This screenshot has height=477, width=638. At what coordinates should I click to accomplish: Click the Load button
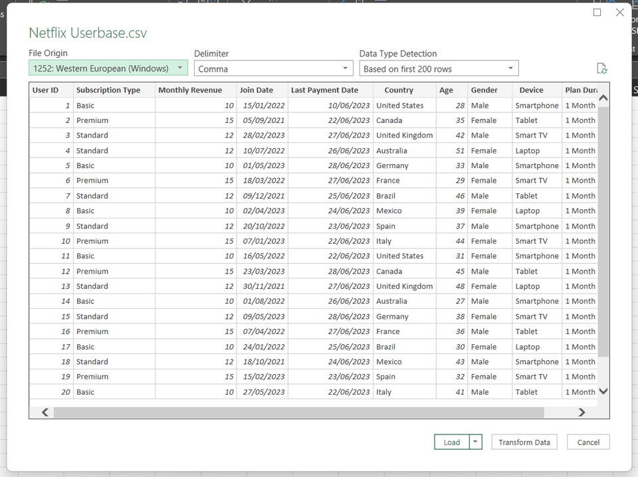[452, 442]
